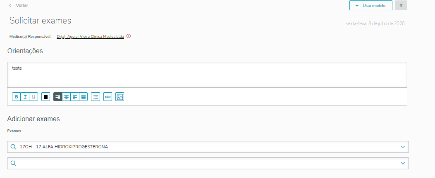Insert an image into the editor
Screen dimensions: 435x178
point(120,97)
